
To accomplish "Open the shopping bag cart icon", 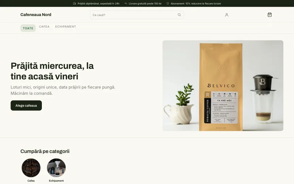I will [269, 15].
